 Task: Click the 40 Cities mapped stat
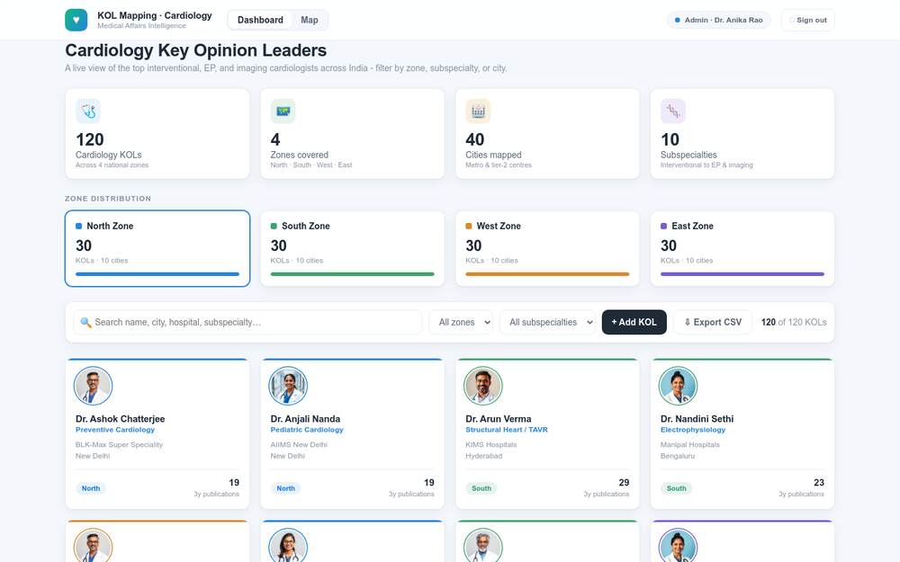(x=547, y=134)
